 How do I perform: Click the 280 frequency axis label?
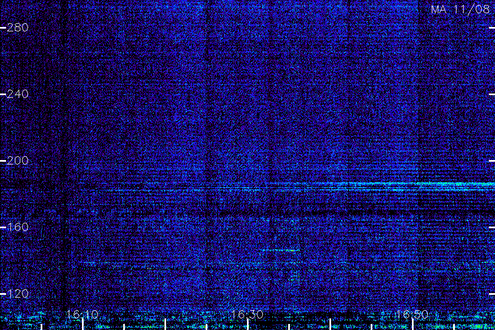tap(18, 28)
